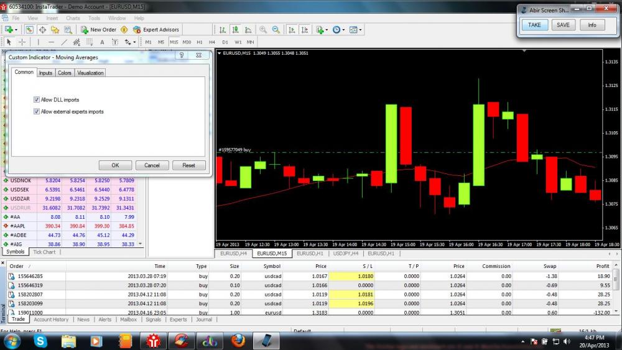Switch to the Colors tab
The width and height of the screenshot is (622, 350).
pyautogui.click(x=64, y=73)
